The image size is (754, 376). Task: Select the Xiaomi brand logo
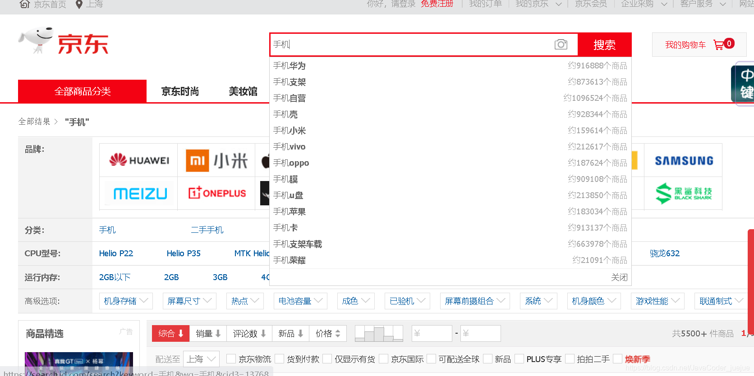tap(217, 161)
